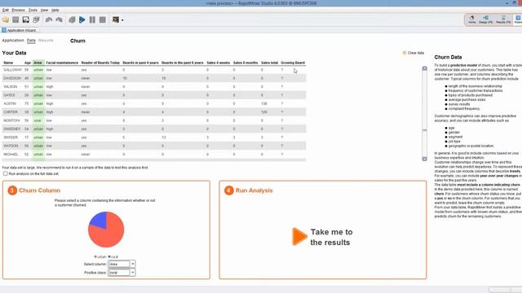Click the urban legend entry below the pie
This screenshot has width=522, height=293.
[100, 257]
